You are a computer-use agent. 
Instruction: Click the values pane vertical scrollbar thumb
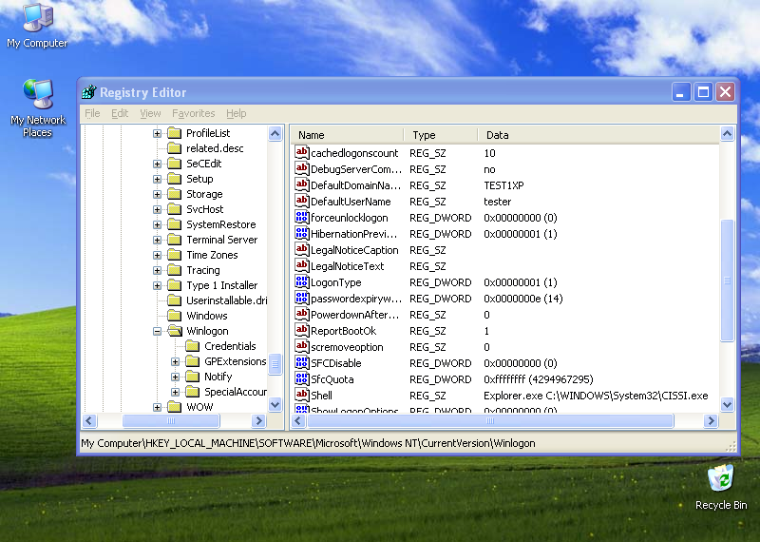tap(727, 281)
